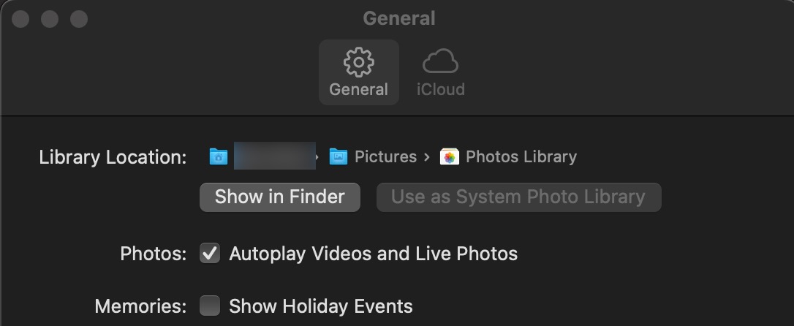Tick the Show Holiday Events checkbox
Screen dimensions: 794x326
[210, 306]
